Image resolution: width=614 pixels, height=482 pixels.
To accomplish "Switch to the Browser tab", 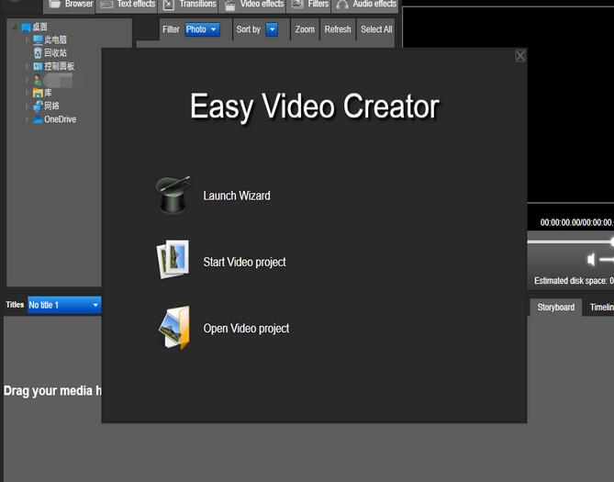I will 70,6.
